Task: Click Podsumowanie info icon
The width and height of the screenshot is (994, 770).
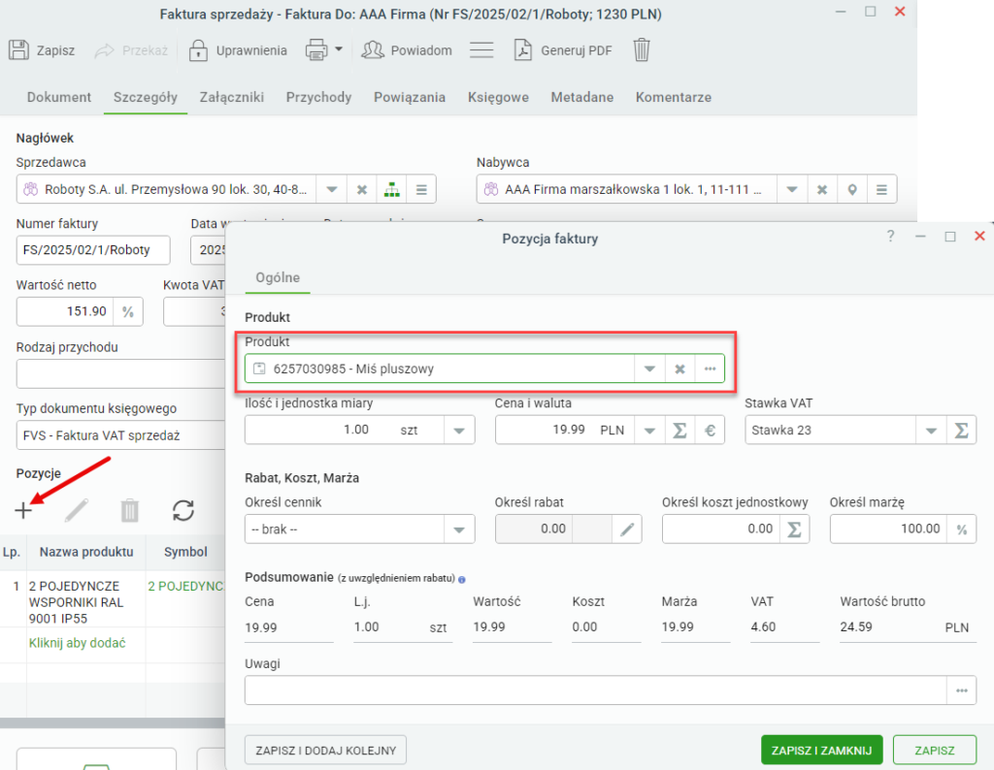Action: pos(461,579)
